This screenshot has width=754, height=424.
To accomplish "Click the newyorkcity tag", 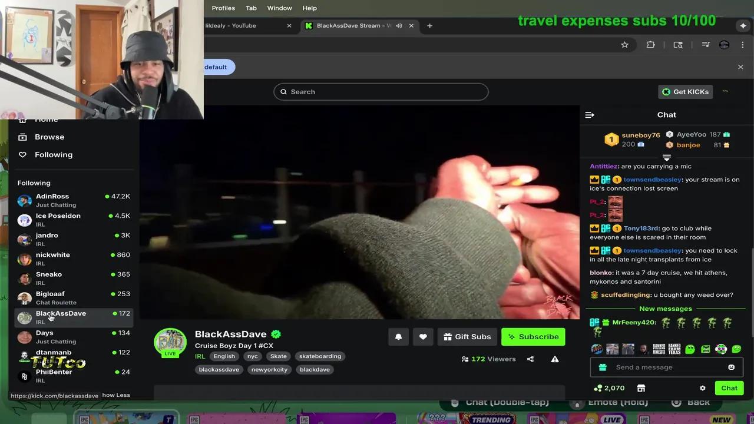I will (x=269, y=370).
